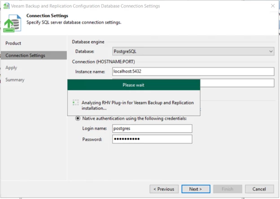Viewport: 280px width, 199px height.
Task: Open the Database engine dropdown
Action: point(193,51)
